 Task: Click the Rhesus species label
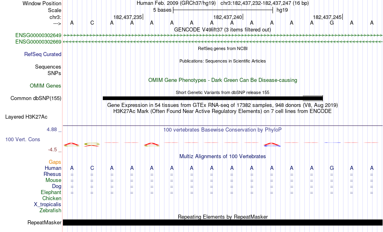pos(52,174)
